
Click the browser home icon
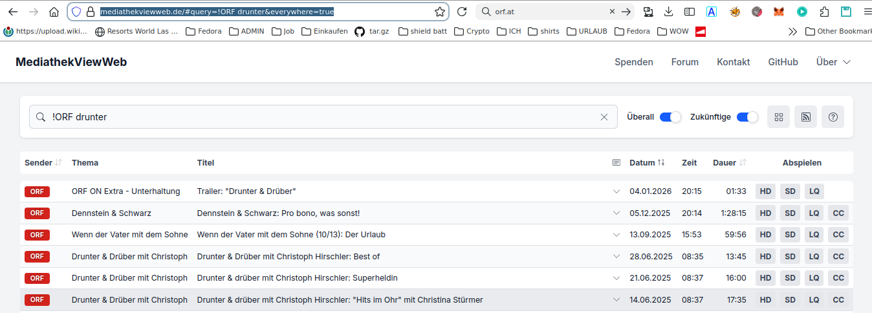tap(54, 12)
